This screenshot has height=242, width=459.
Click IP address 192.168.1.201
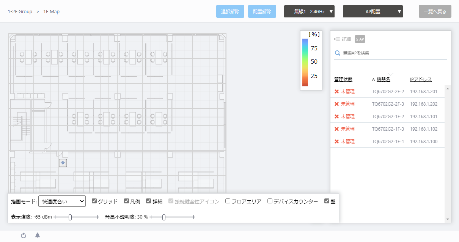click(x=424, y=92)
